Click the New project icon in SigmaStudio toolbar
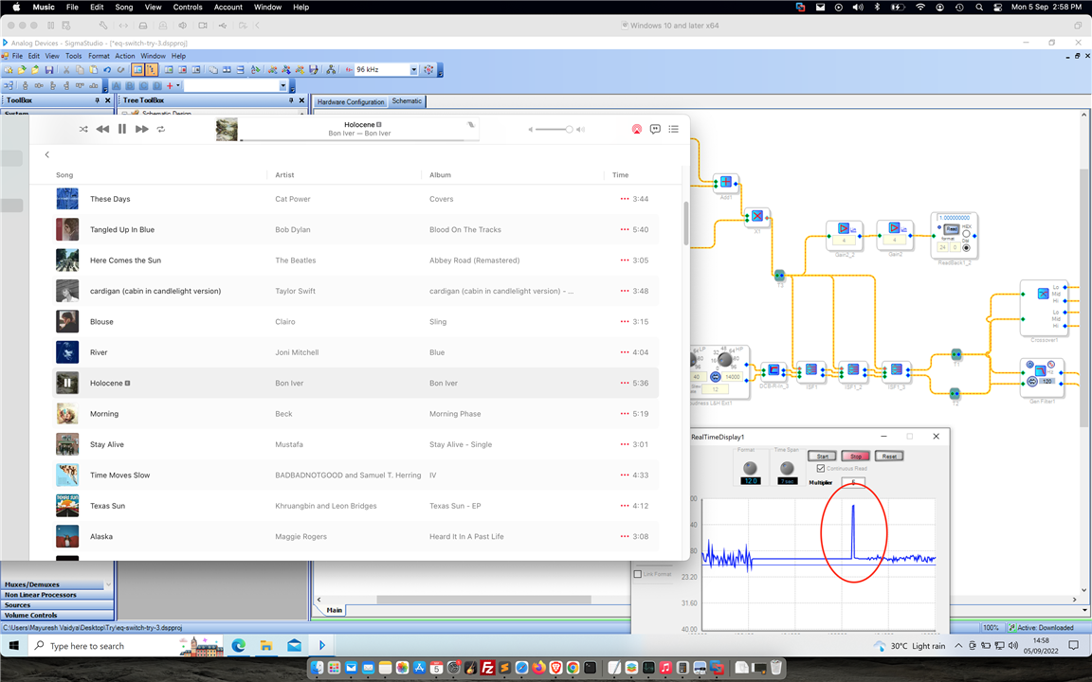1092x682 pixels. (x=8, y=69)
